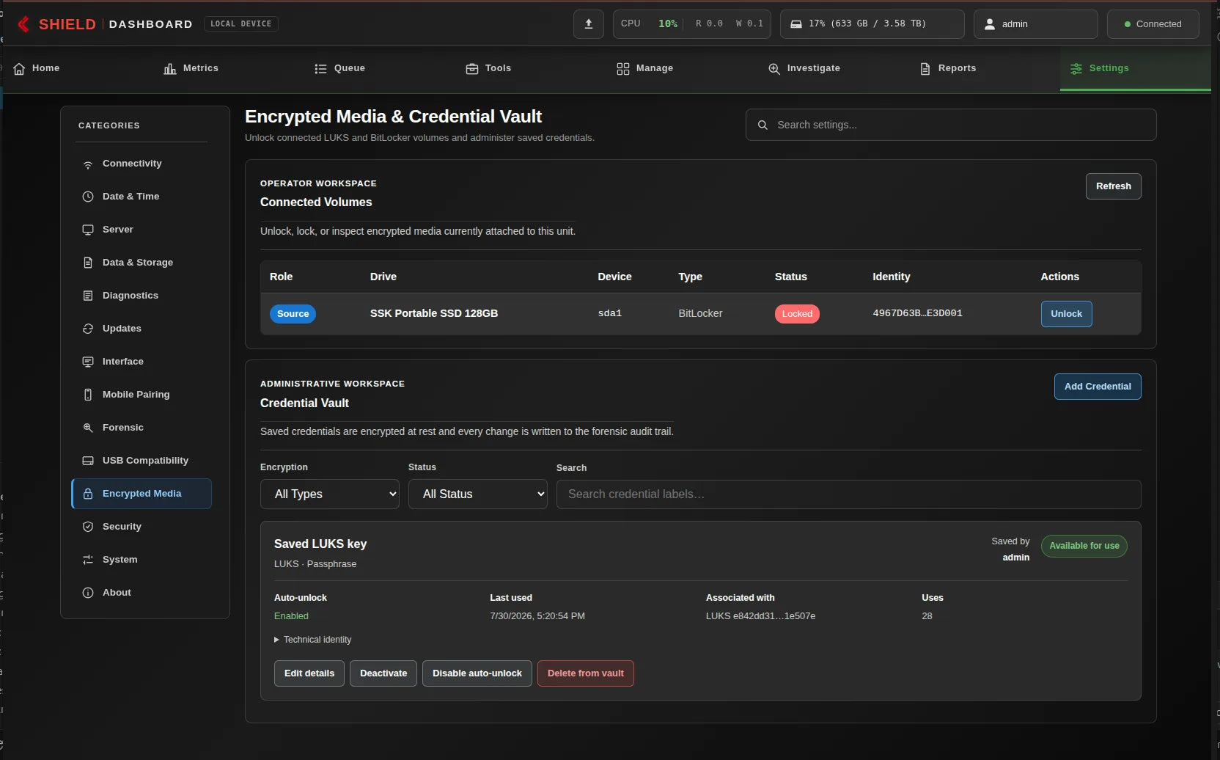The height and width of the screenshot is (760, 1220).
Task: Click the Manage grid icon
Action: coord(623,68)
